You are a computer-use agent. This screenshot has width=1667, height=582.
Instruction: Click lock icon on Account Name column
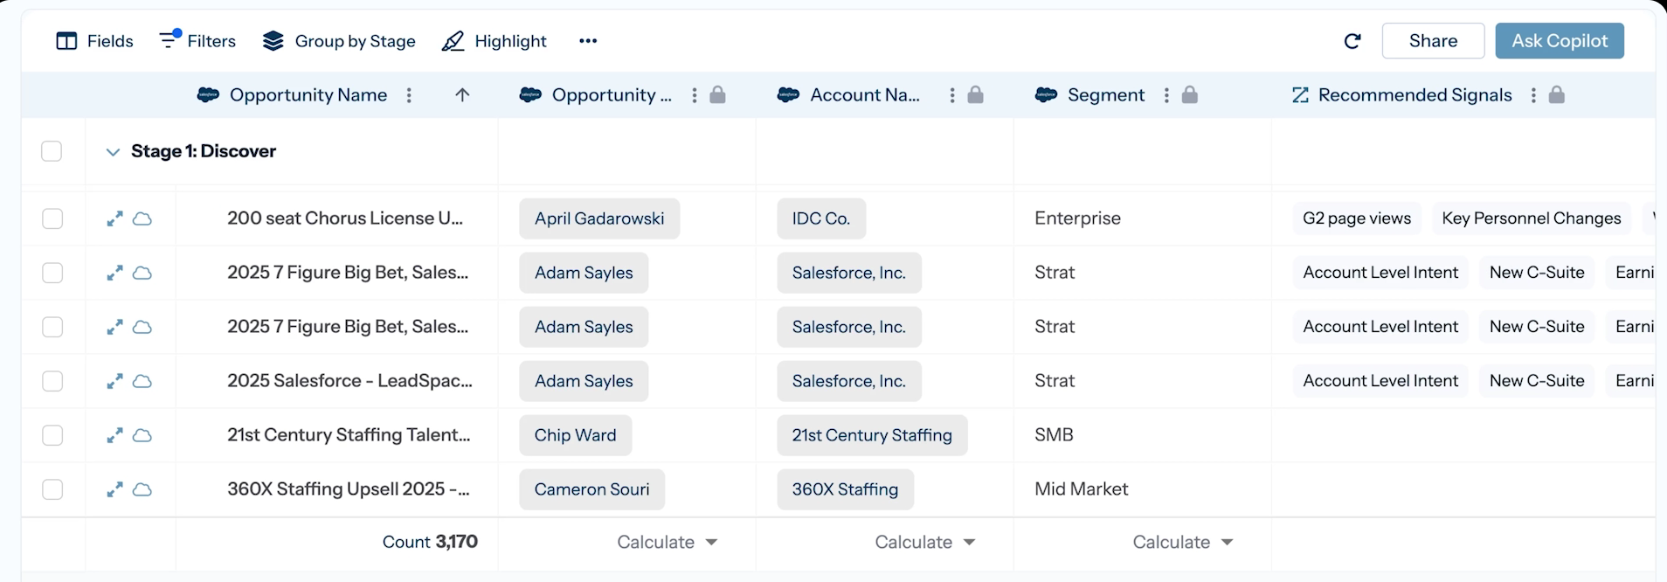point(976,94)
